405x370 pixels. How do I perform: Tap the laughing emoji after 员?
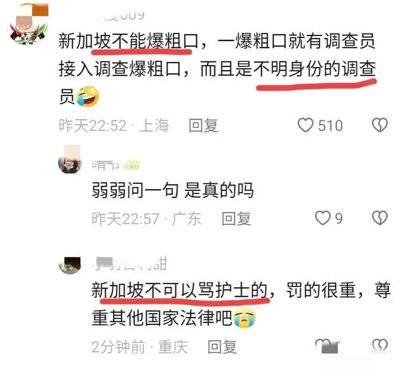coord(87,96)
